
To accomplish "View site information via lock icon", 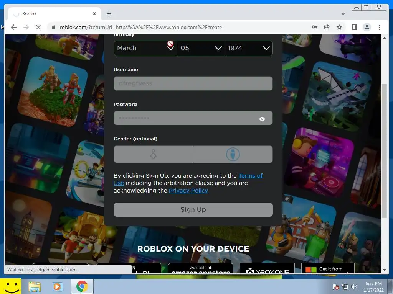I will (x=53, y=27).
